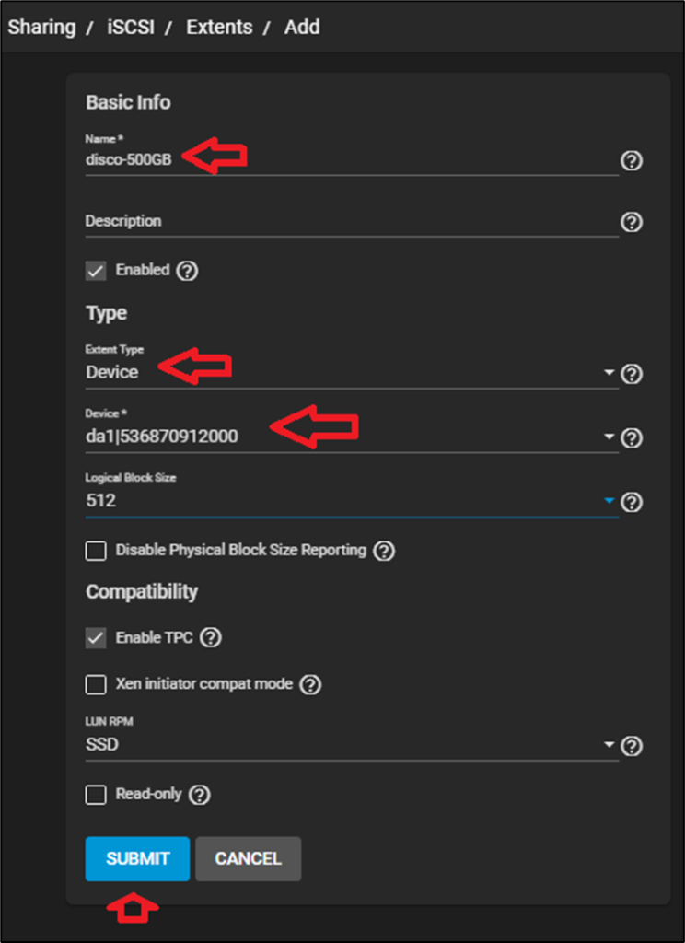Open help for Xen initiator compat mode

pos(310,685)
